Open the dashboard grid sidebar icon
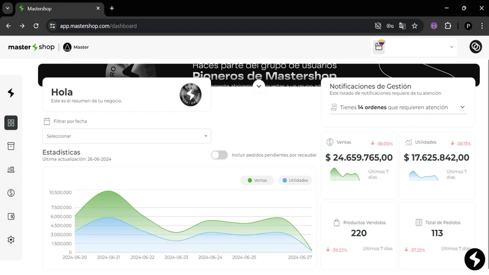The image size is (489, 275). coord(11,123)
